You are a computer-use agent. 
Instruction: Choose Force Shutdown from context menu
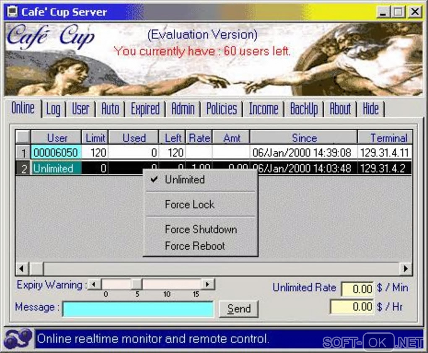[201, 229]
